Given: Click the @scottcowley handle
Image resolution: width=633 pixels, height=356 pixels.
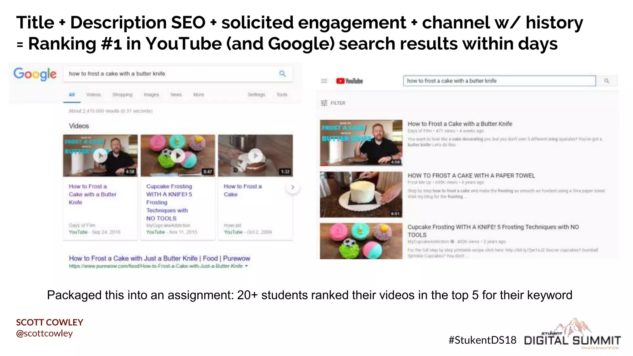Looking at the screenshot, I should [45, 333].
